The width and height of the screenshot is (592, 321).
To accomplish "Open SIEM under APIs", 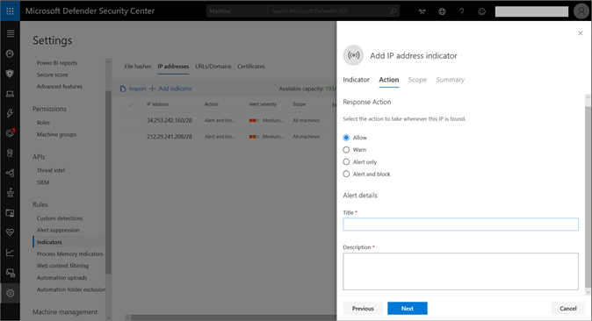I will [43, 182].
